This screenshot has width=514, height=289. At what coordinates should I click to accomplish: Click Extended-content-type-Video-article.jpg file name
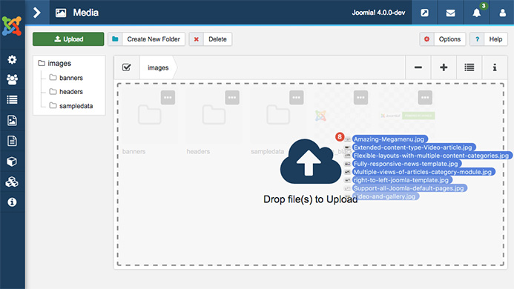click(x=412, y=147)
